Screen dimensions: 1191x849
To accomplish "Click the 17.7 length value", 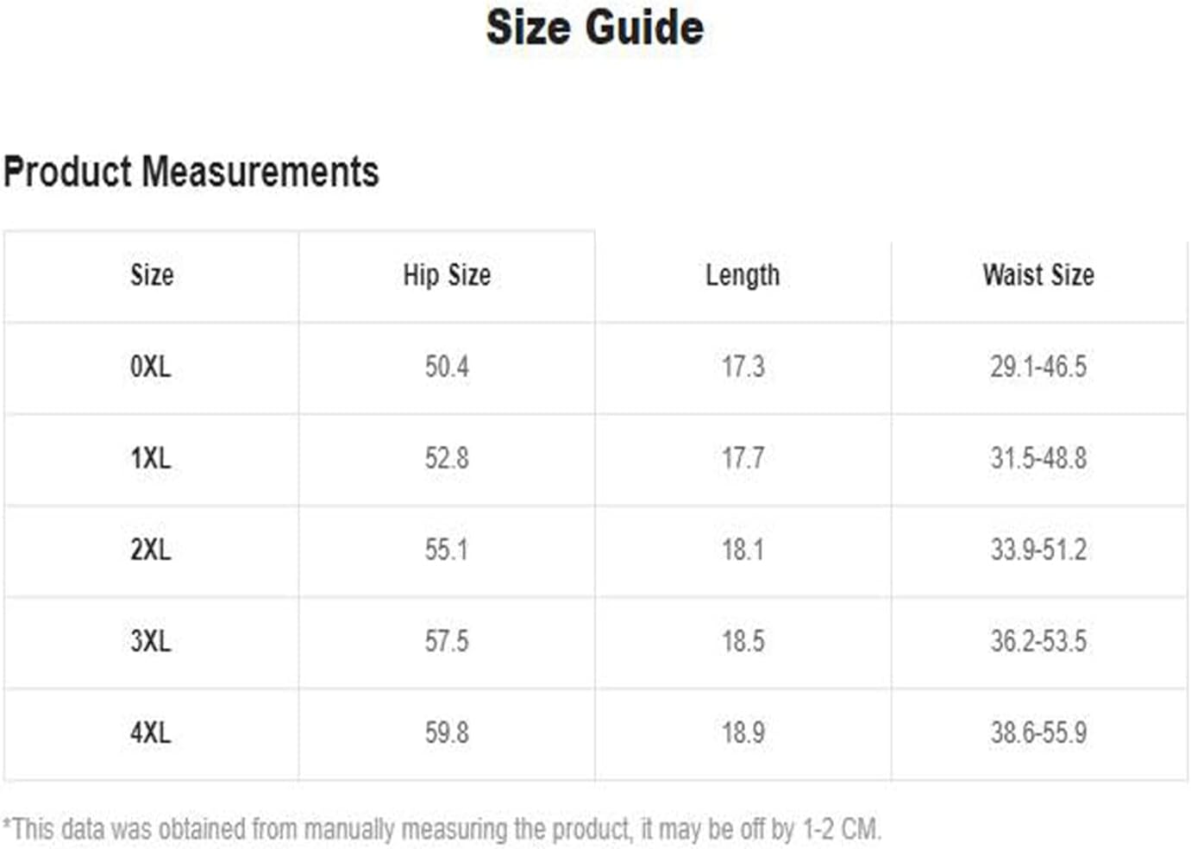I will pos(743,458).
